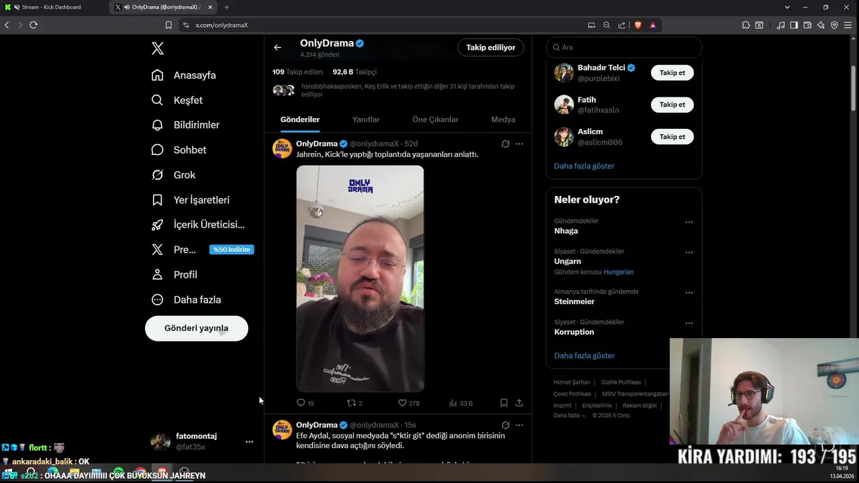Open Brave VPN shield icon
The image size is (859, 483).
[x=834, y=25]
